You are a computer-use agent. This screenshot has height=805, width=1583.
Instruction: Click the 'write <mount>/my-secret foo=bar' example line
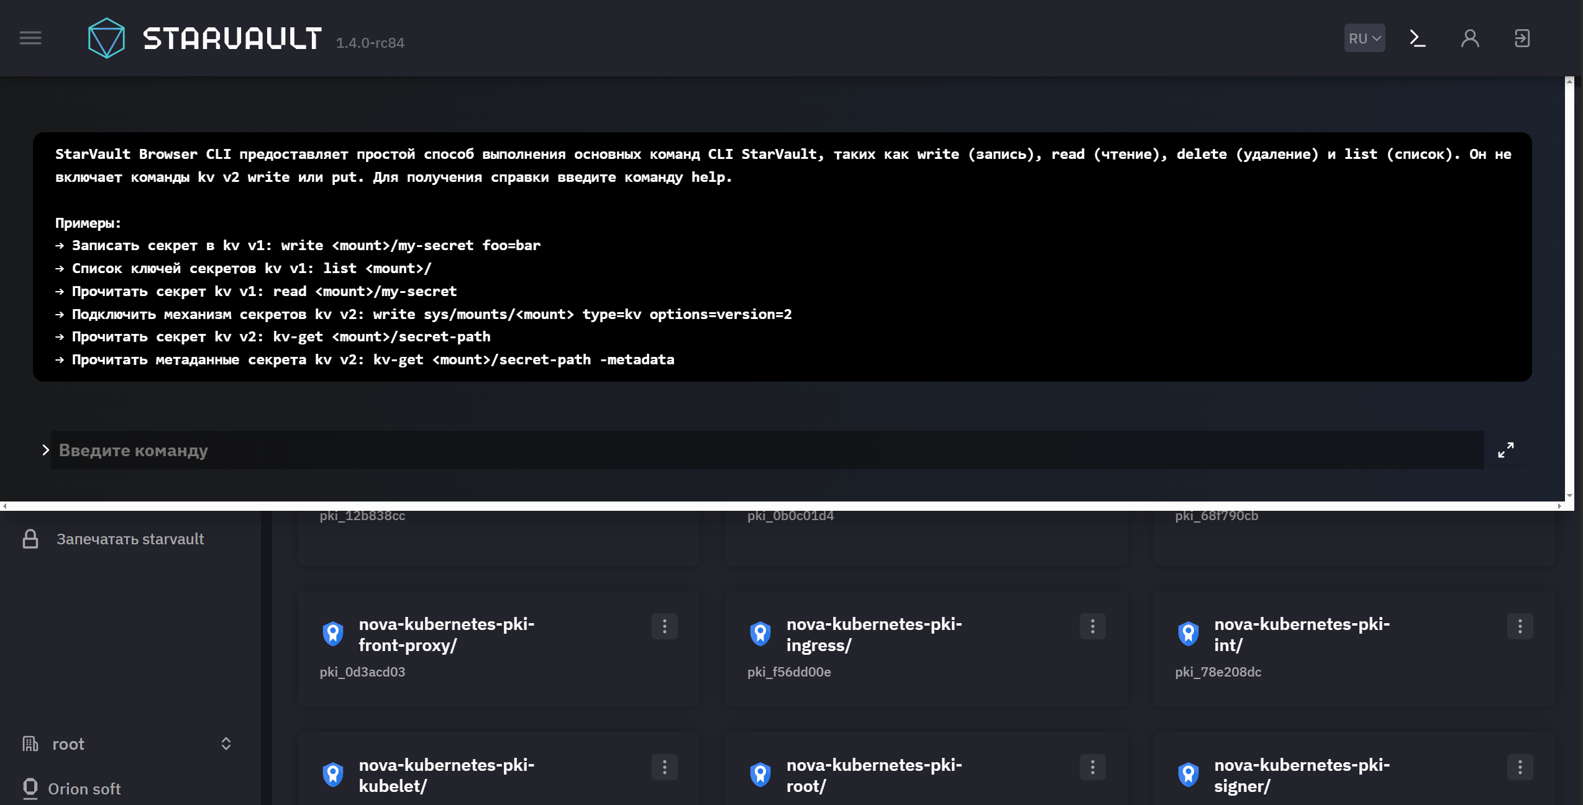(411, 245)
